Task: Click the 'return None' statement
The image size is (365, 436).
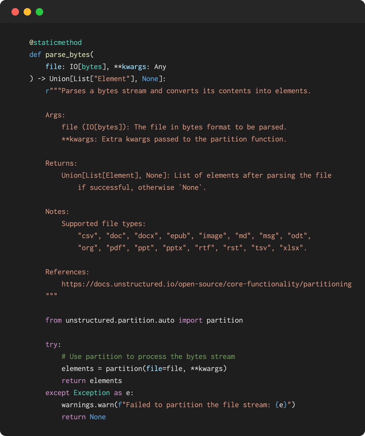Action: click(84, 417)
